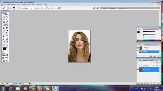Open the Layers panel options menu arrow
The width and height of the screenshot is (163, 91).
point(160,61)
